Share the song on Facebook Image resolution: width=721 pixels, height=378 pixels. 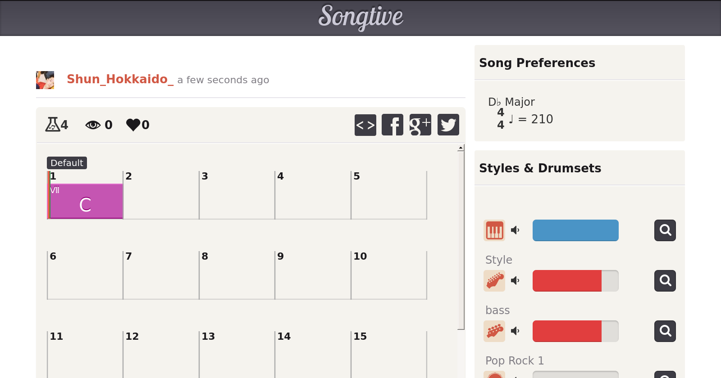point(392,125)
